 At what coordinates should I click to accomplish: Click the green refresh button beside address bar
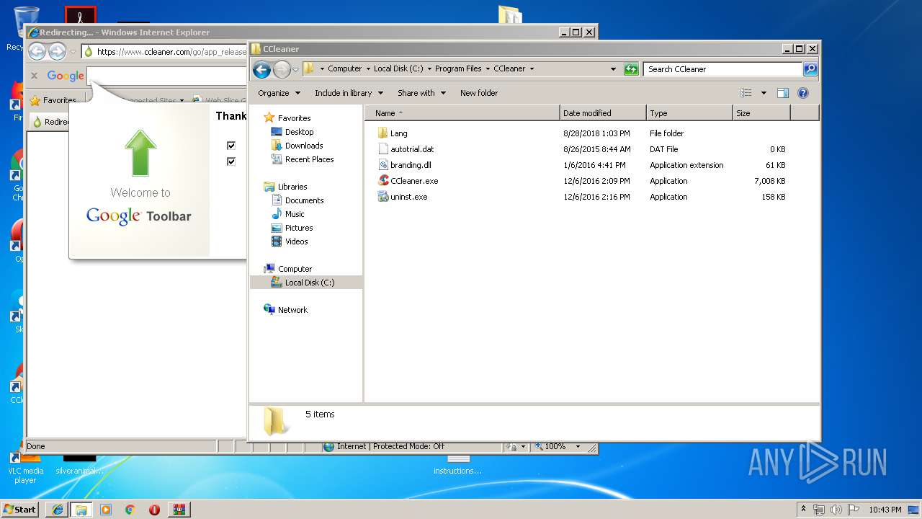point(631,69)
